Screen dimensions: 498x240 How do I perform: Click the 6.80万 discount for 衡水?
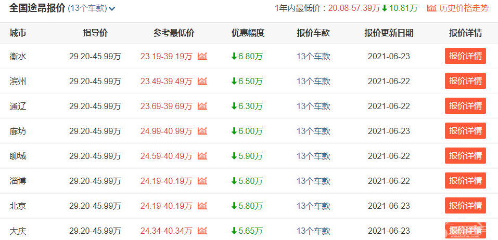[247, 57]
